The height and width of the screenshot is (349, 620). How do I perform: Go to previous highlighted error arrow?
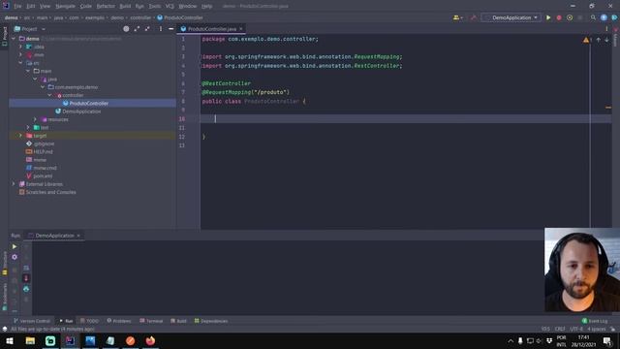pyautogui.click(x=599, y=40)
